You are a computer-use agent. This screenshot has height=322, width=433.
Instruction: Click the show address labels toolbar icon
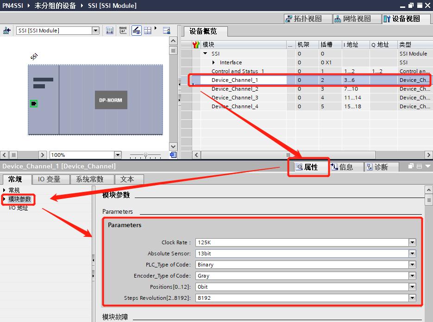pyautogui.click(x=110, y=31)
